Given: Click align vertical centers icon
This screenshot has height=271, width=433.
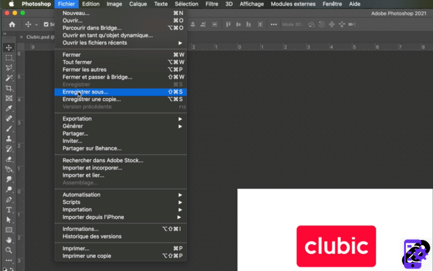Looking at the screenshot, I should [x=238, y=24].
